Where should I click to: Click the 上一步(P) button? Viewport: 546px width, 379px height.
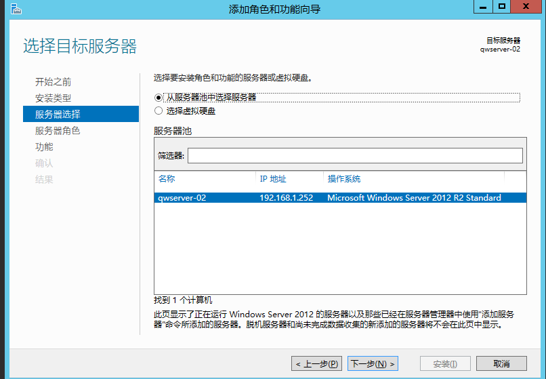click(x=316, y=363)
